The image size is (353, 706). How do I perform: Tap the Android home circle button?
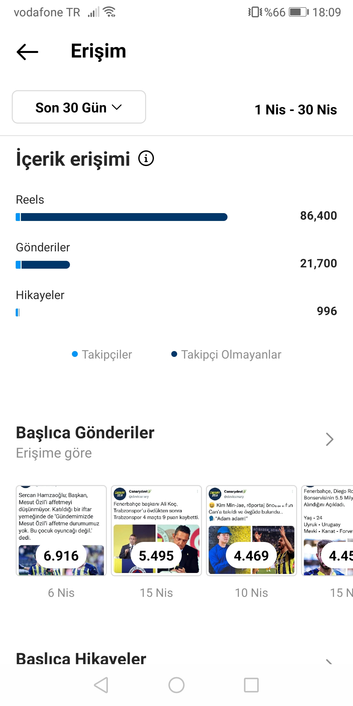click(x=176, y=685)
